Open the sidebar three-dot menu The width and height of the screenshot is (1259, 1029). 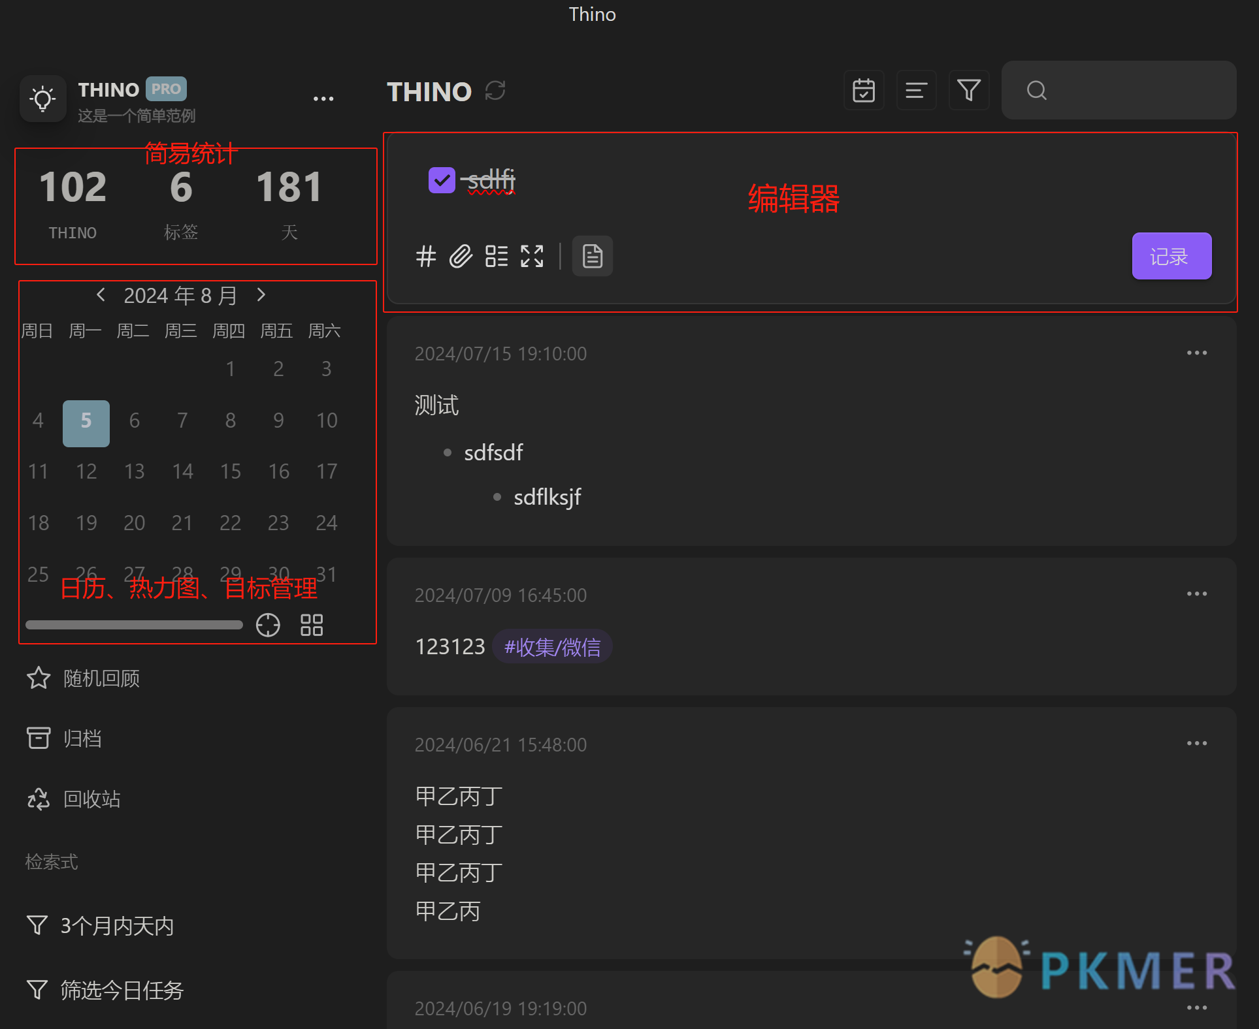click(323, 99)
